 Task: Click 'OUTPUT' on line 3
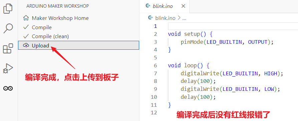point(258,42)
